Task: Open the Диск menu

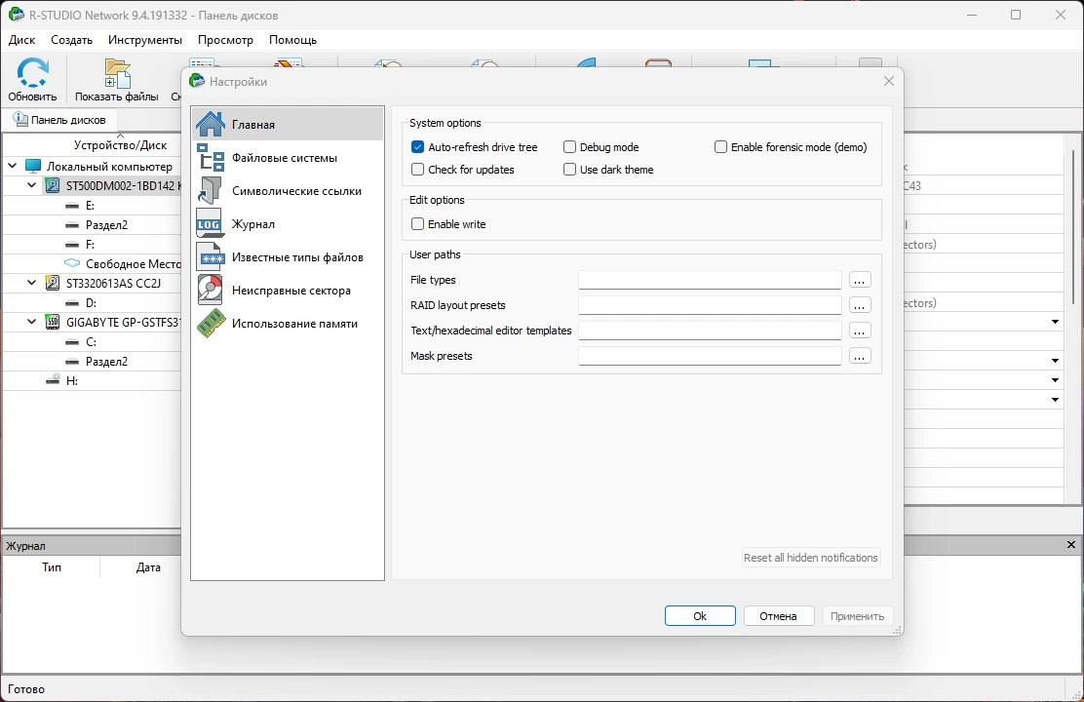Action: 22,40
